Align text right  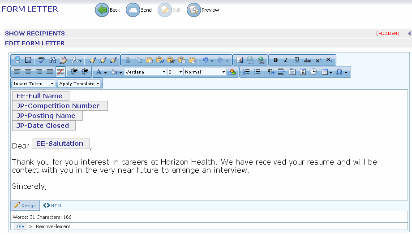point(39,72)
